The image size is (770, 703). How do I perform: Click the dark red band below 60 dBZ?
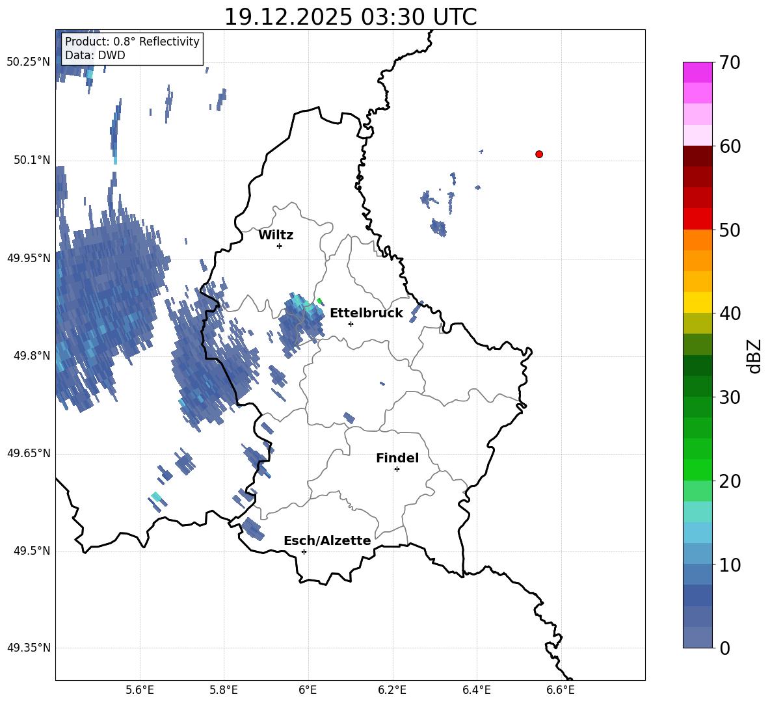click(x=698, y=156)
